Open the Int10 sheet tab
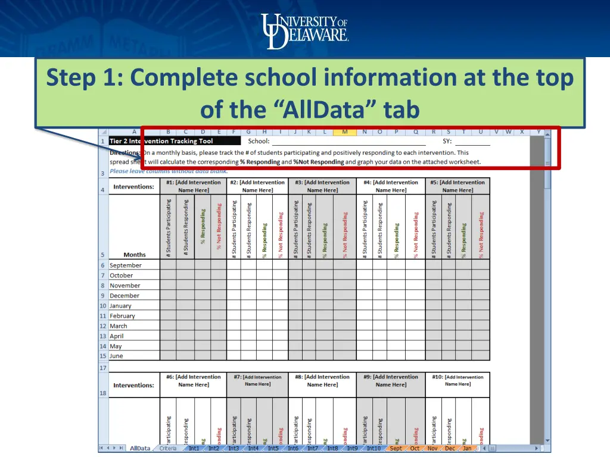The width and height of the screenshot is (610, 457). coord(374,449)
